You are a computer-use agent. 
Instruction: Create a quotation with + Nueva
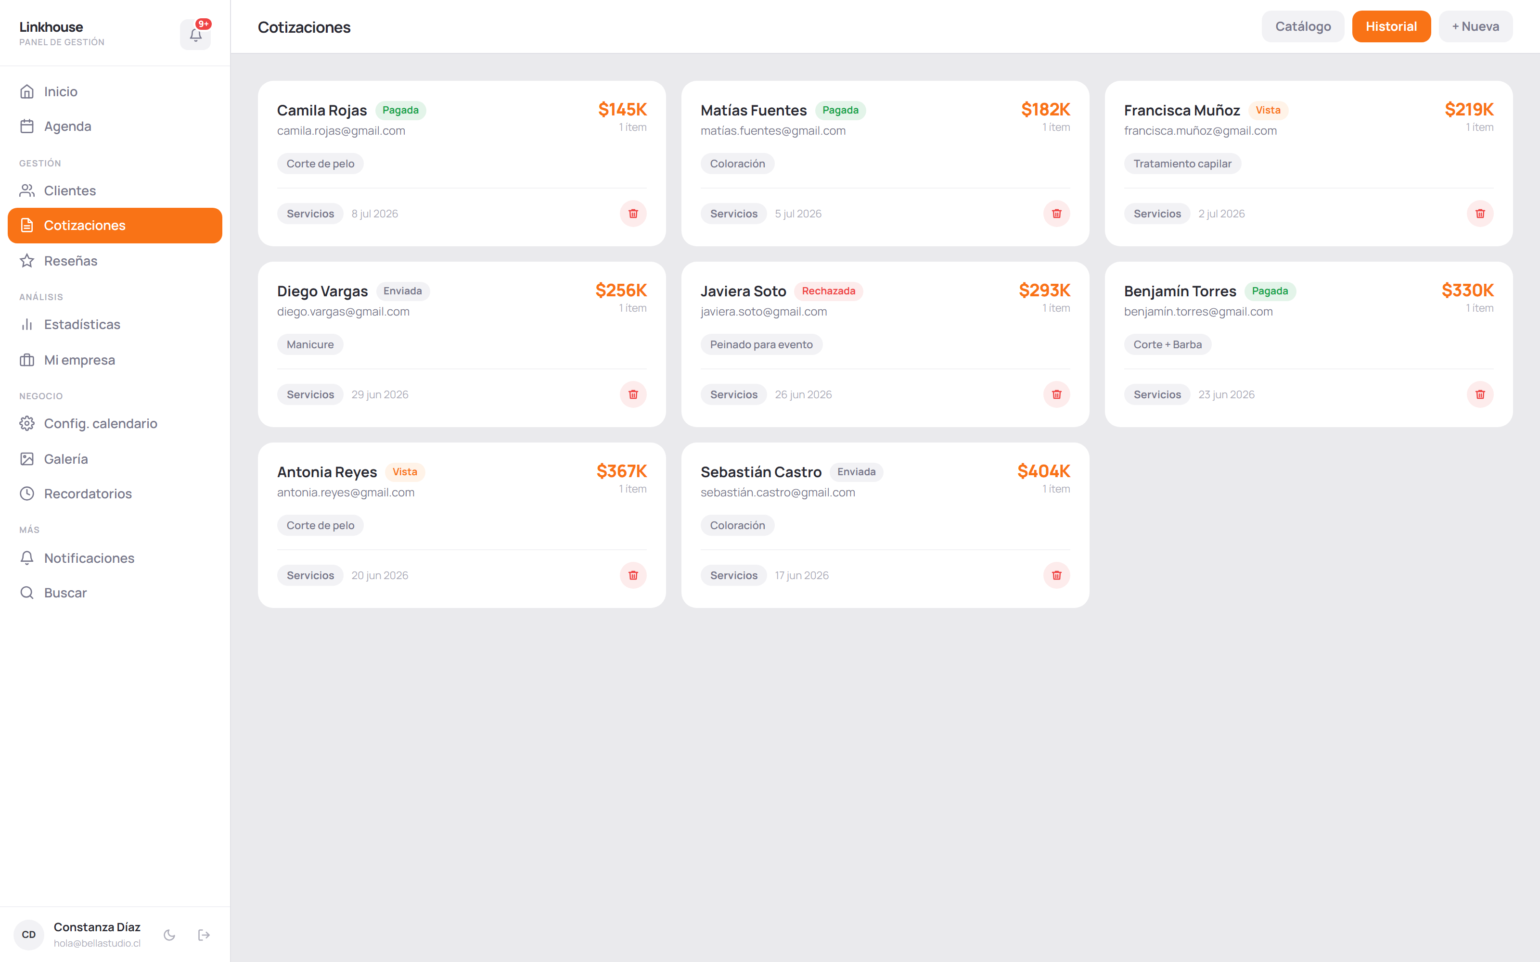(1475, 27)
